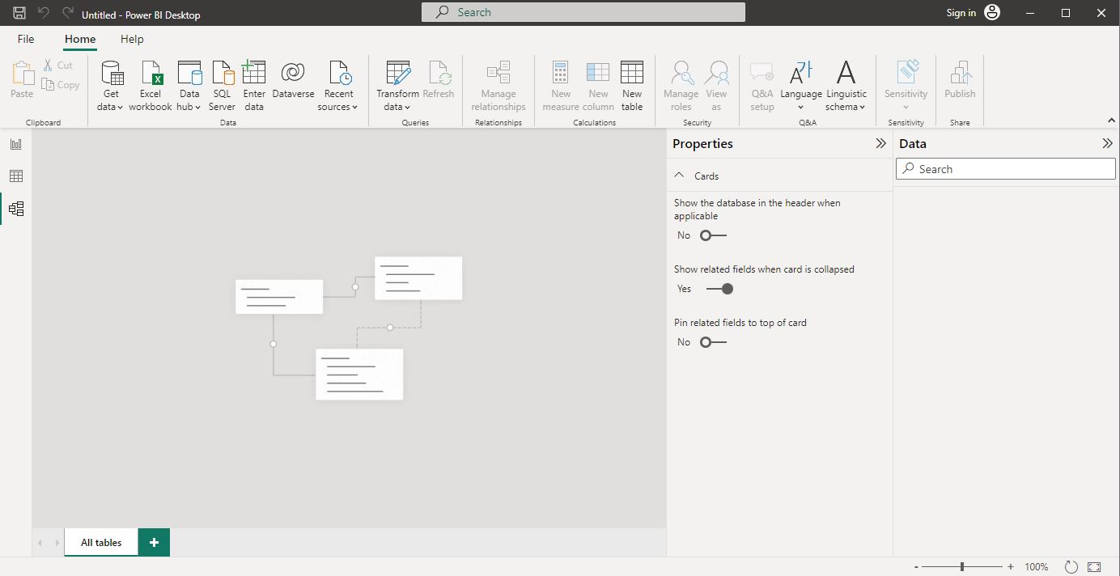Click the Fit to page icon
The height and width of the screenshot is (576, 1120).
click(1094, 567)
